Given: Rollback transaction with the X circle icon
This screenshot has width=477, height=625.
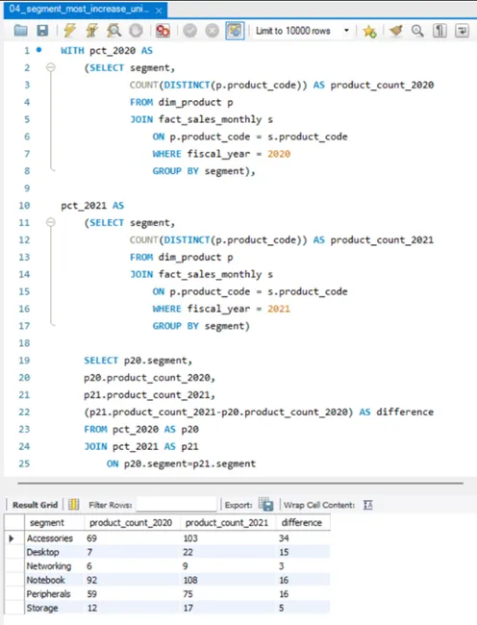Looking at the screenshot, I should [x=212, y=31].
